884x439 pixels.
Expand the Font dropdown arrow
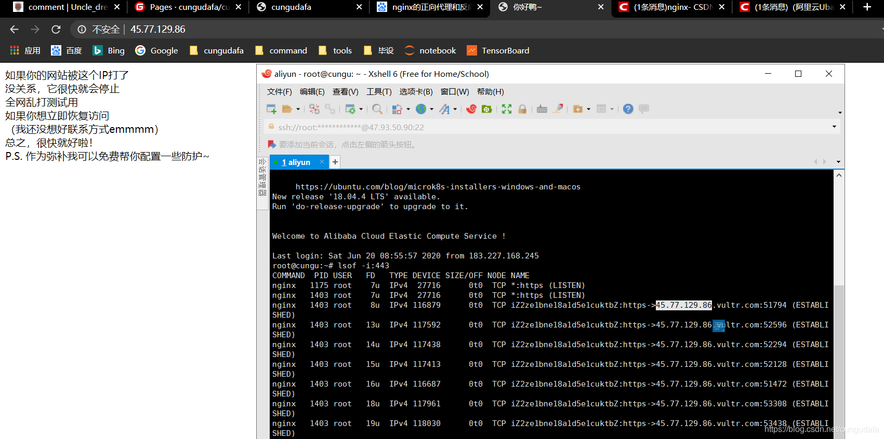pyautogui.click(x=455, y=109)
